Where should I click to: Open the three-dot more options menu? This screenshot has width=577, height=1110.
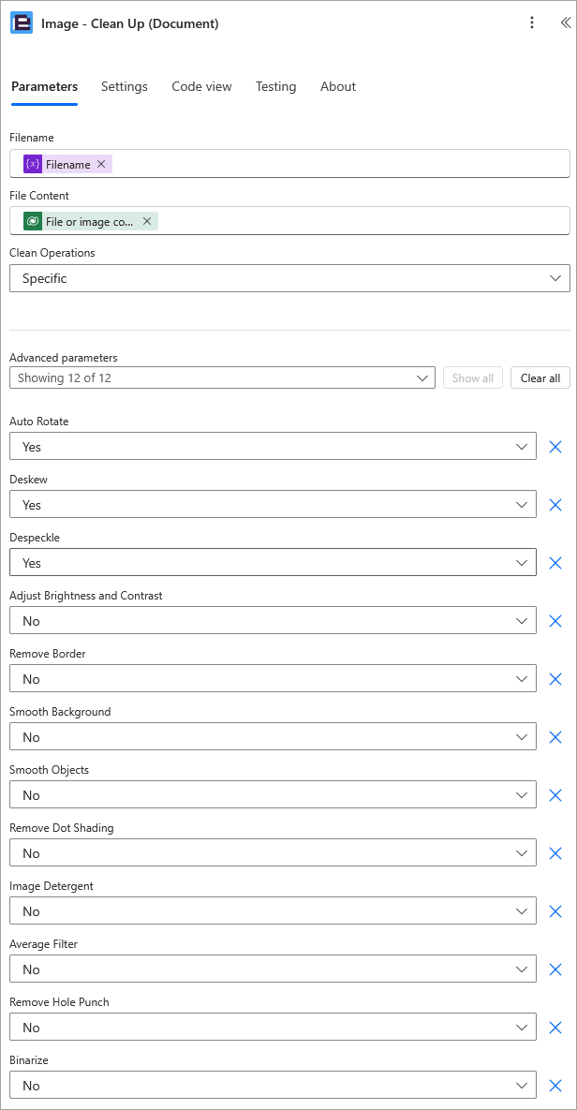pyautogui.click(x=532, y=22)
